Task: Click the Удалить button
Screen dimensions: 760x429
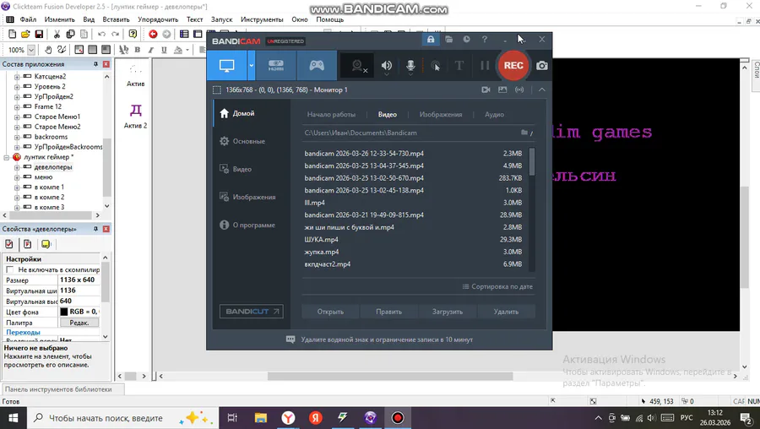Action: click(x=506, y=312)
